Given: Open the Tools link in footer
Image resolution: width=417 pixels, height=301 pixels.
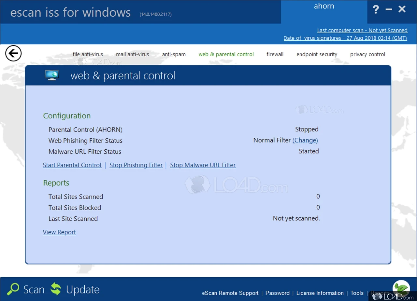Looking at the screenshot, I should [357, 293].
